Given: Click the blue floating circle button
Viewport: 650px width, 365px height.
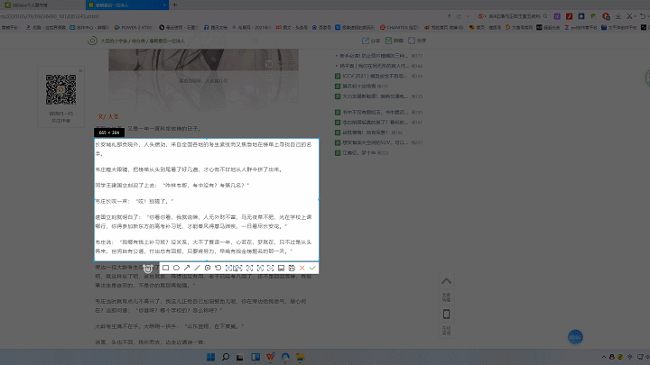Looking at the screenshot, I should [x=575, y=337].
